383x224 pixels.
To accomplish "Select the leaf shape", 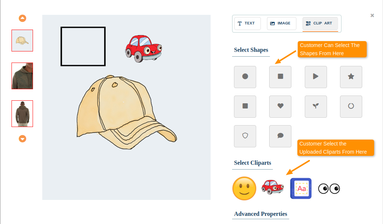I will pyautogui.click(x=316, y=107).
